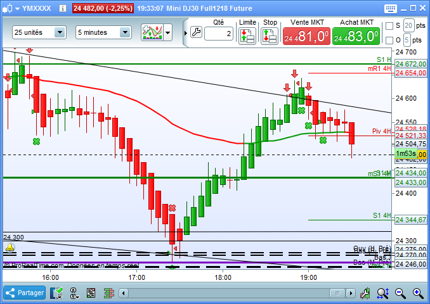Click the Limite order icon
The image size is (430, 304).
click(x=247, y=36)
